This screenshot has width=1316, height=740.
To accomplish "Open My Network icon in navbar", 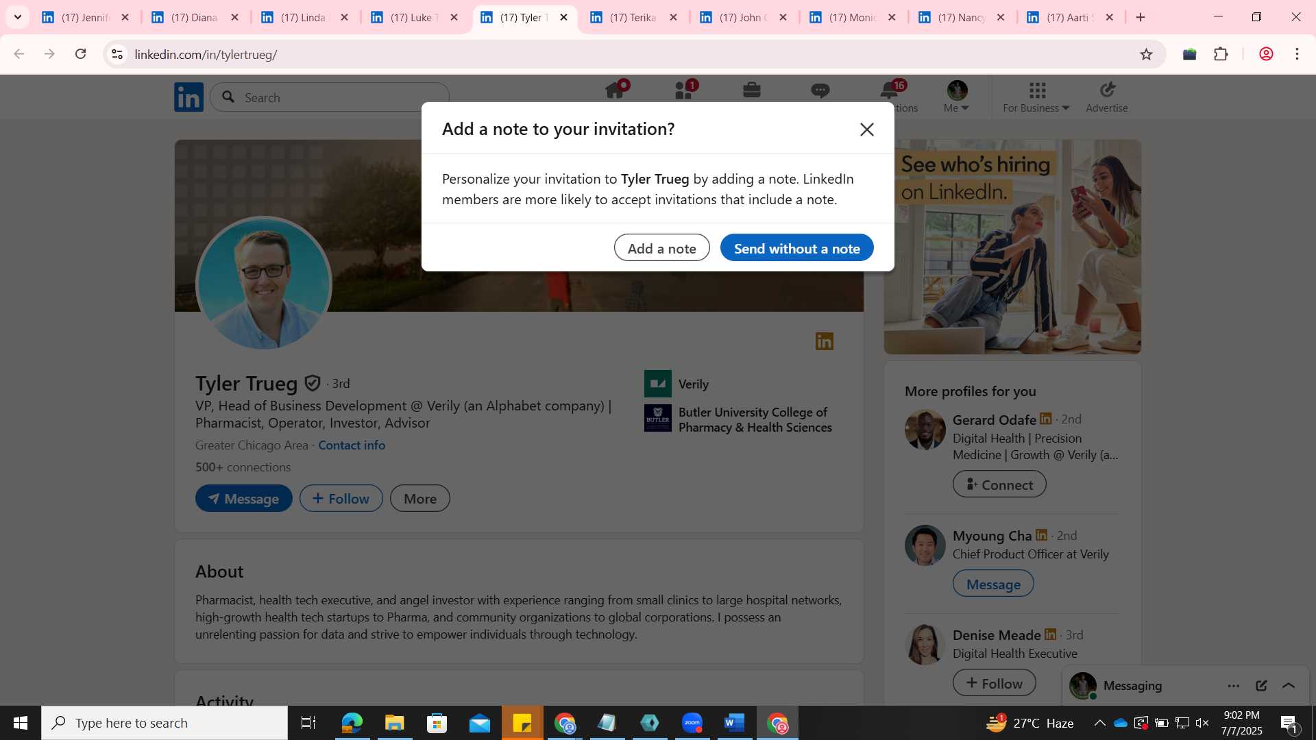I will tap(684, 90).
